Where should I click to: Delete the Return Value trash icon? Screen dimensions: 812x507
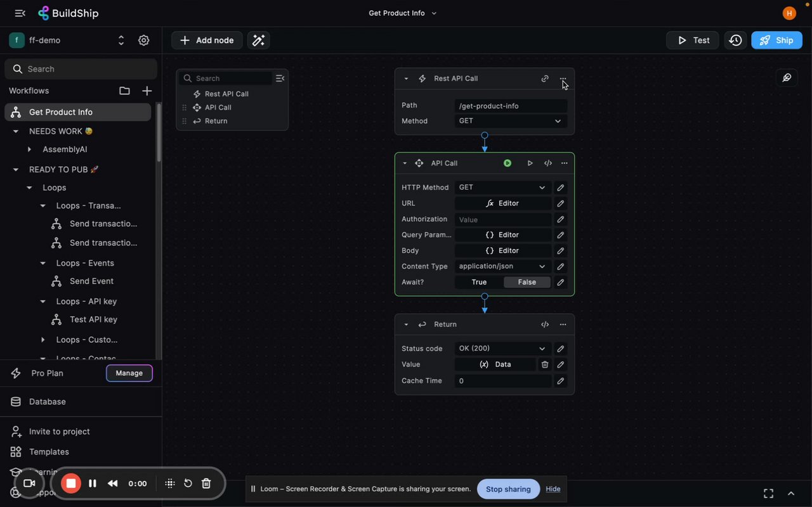pos(545,364)
